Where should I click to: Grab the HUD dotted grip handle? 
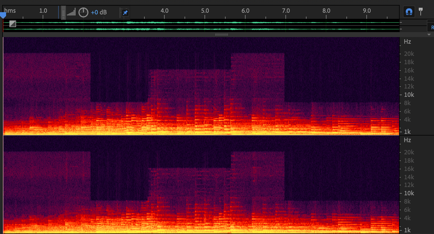pos(63,13)
